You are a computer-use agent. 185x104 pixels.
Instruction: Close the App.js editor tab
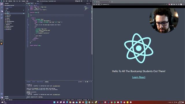(x=33, y=3)
